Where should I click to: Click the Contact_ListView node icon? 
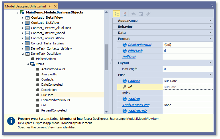[x=27, y=23]
